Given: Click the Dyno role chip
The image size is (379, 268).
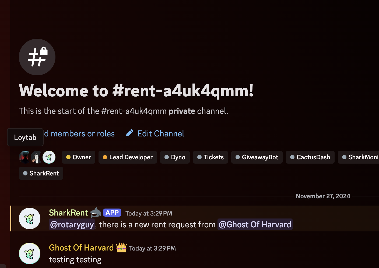Looking at the screenshot, I should tap(175, 157).
